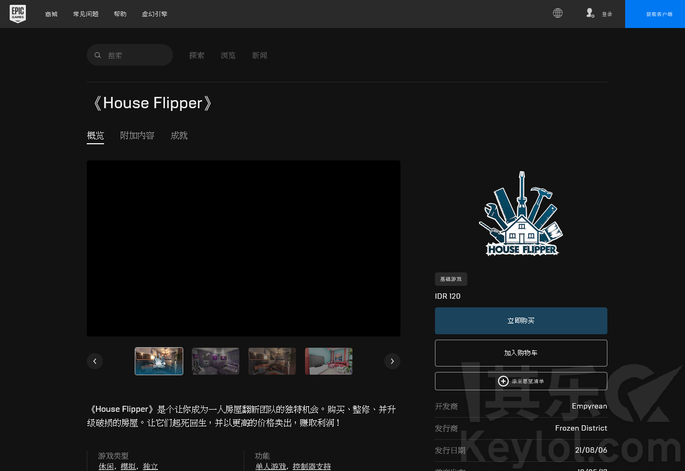Switch to the 成就 tab
Viewport: 685px width, 471px height.
[179, 136]
